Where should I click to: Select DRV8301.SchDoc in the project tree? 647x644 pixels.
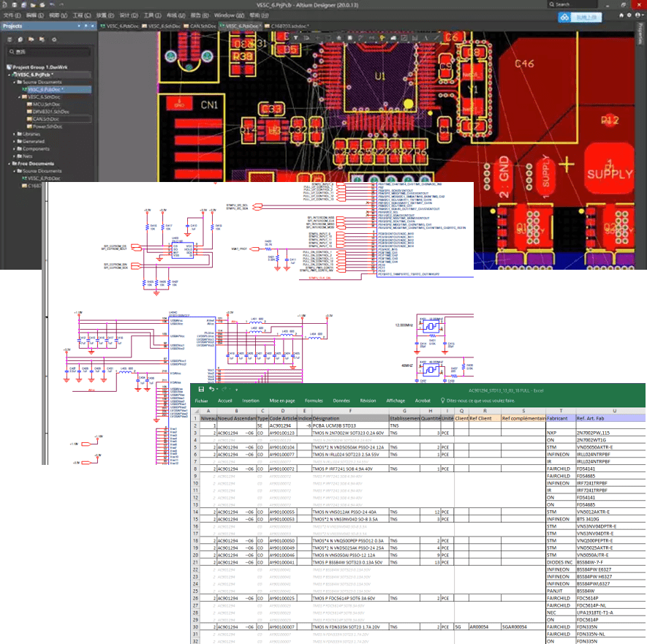53,112
